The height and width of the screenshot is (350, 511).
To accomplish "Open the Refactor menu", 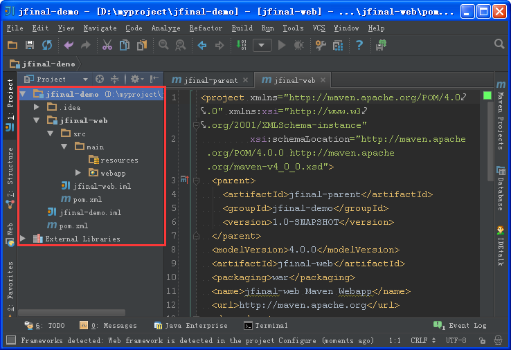I will point(206,28).
